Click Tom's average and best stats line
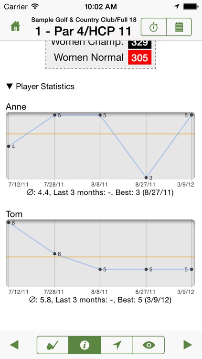 click(100, 300)
